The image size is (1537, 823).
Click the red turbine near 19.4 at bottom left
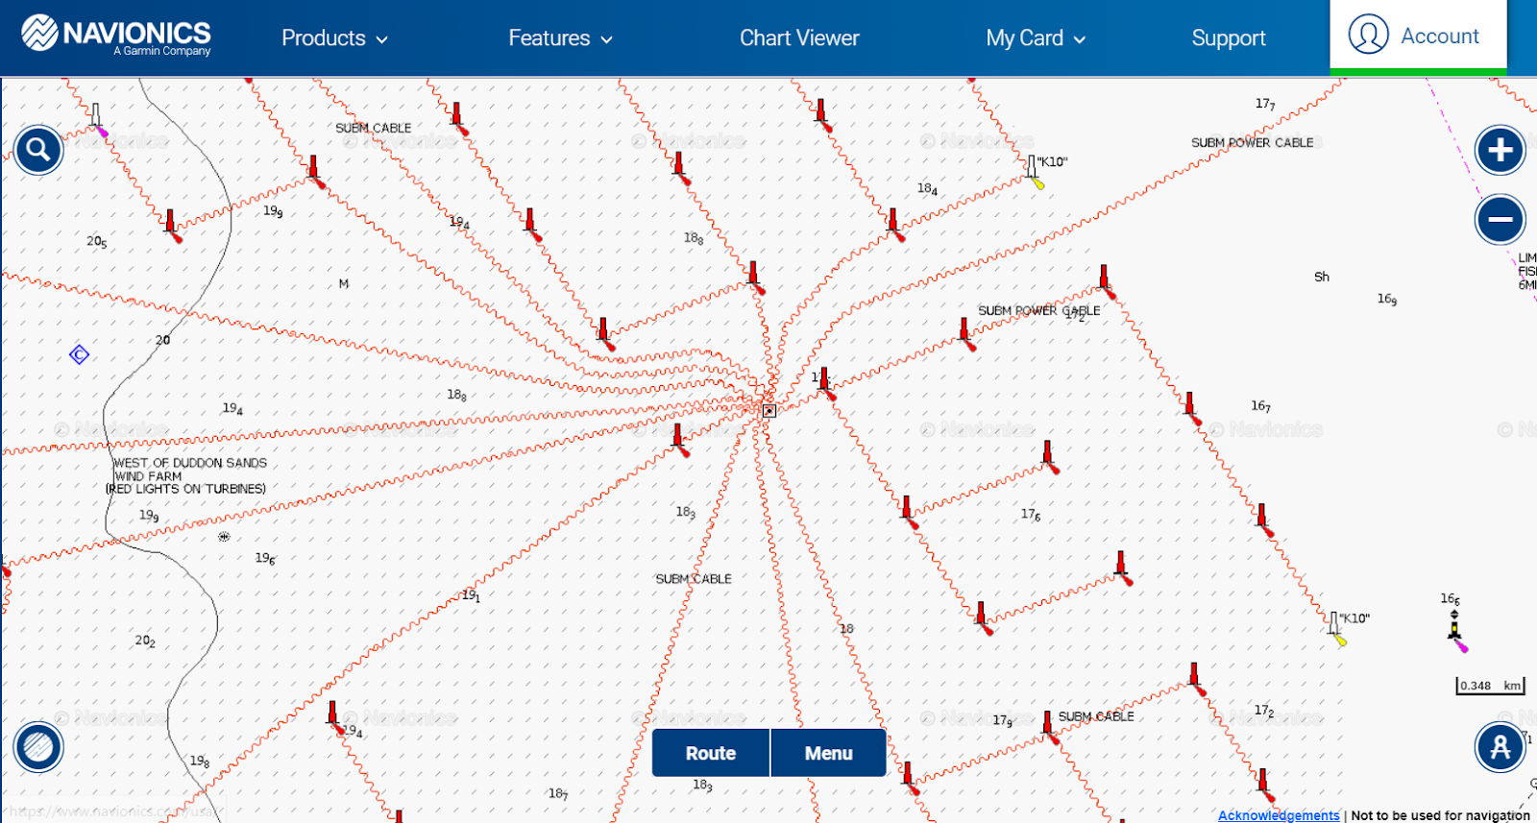[x=334, y=717]
